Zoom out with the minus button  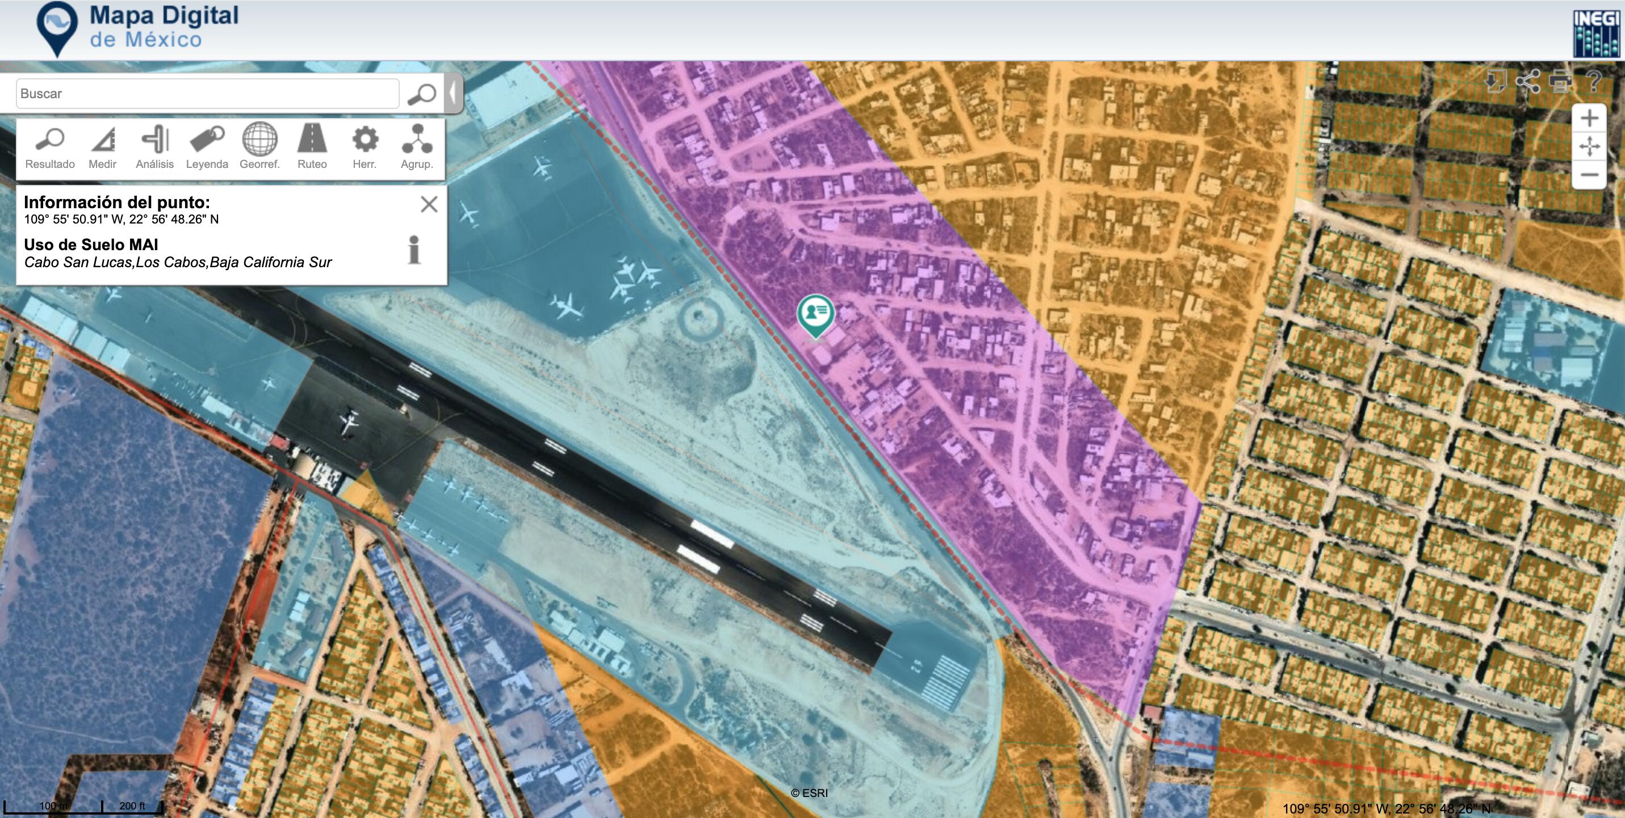click(1589, 175)
